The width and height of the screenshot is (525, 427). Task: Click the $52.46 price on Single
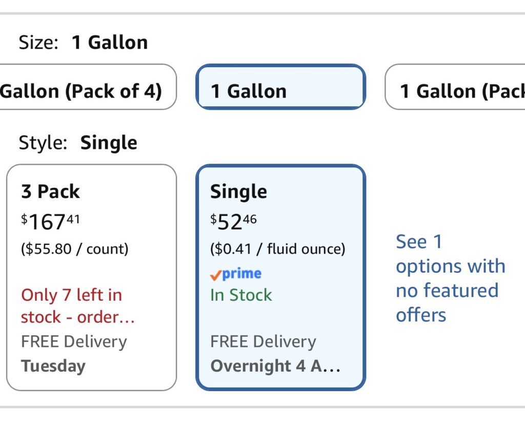tap(233, 222)
